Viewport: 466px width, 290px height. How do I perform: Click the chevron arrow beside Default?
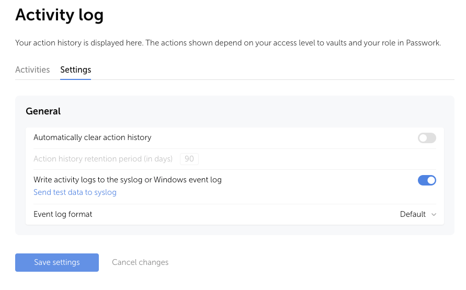click(434, 215)
